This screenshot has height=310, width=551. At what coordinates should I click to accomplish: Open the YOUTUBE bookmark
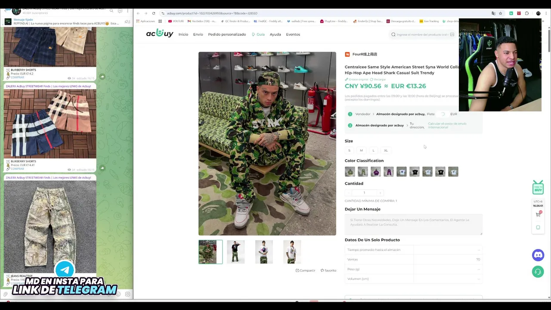[176, 21]
